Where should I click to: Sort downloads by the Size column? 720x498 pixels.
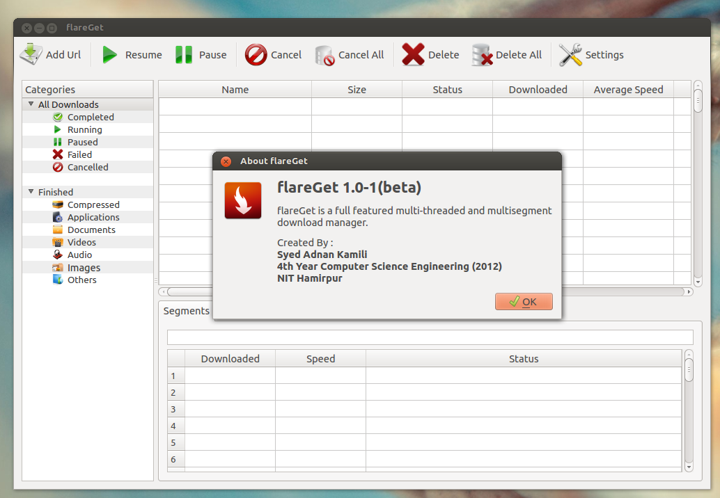click(357, 89)
